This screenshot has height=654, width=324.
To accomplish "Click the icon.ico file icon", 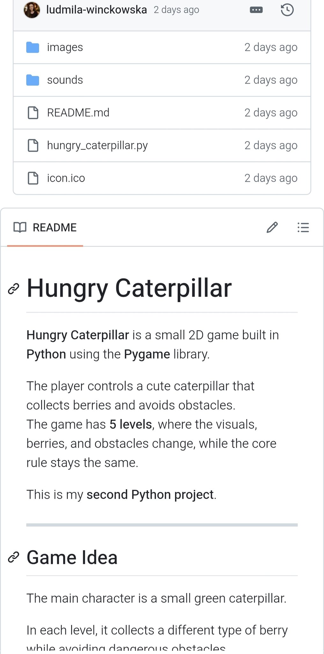I will 33,178.
